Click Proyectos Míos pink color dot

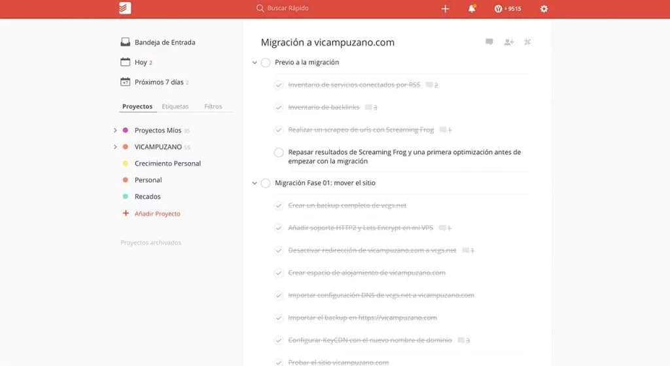pyautogui.click(x=125, y=130)
